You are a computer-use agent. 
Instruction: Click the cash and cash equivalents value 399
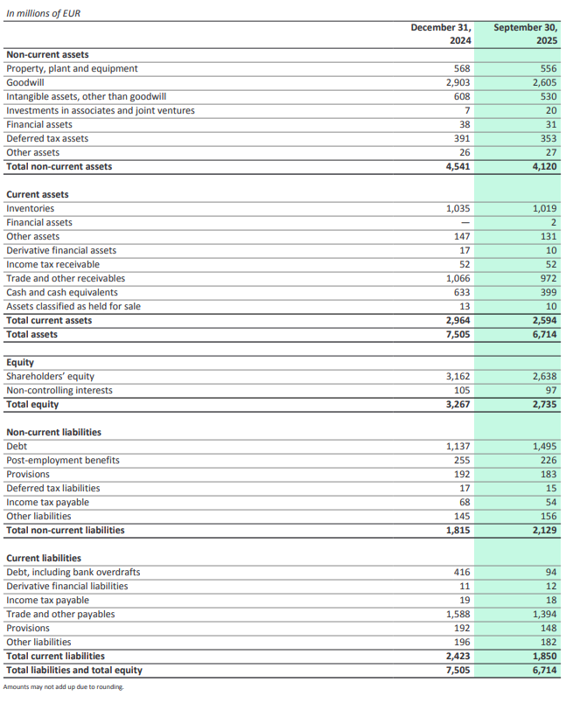(549, 292)
